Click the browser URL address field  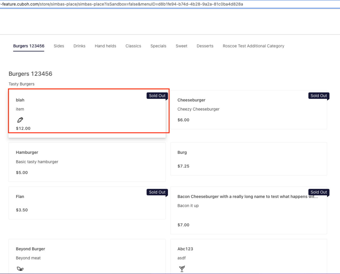coord(121,4)
